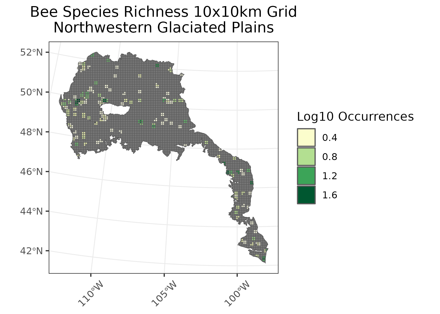Click the legend value label '1.6'
The height and width of the screenshot is (314, 440).
point(330,195)
